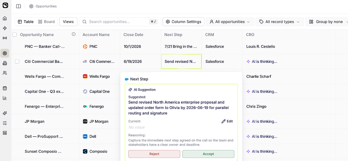Image resolution: width=348 pixels, height=161 pixels.
Task: Select all rows with header checkbox
Action: click(x=15, y=35)
